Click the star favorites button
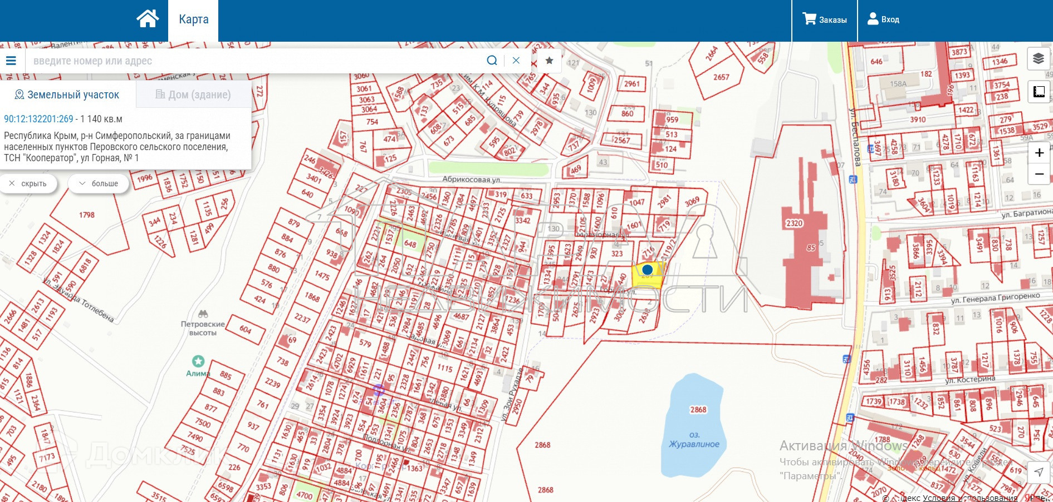The height and width of the screenshot is (502, 1053). pyautogui.click(x=549, y=61)
